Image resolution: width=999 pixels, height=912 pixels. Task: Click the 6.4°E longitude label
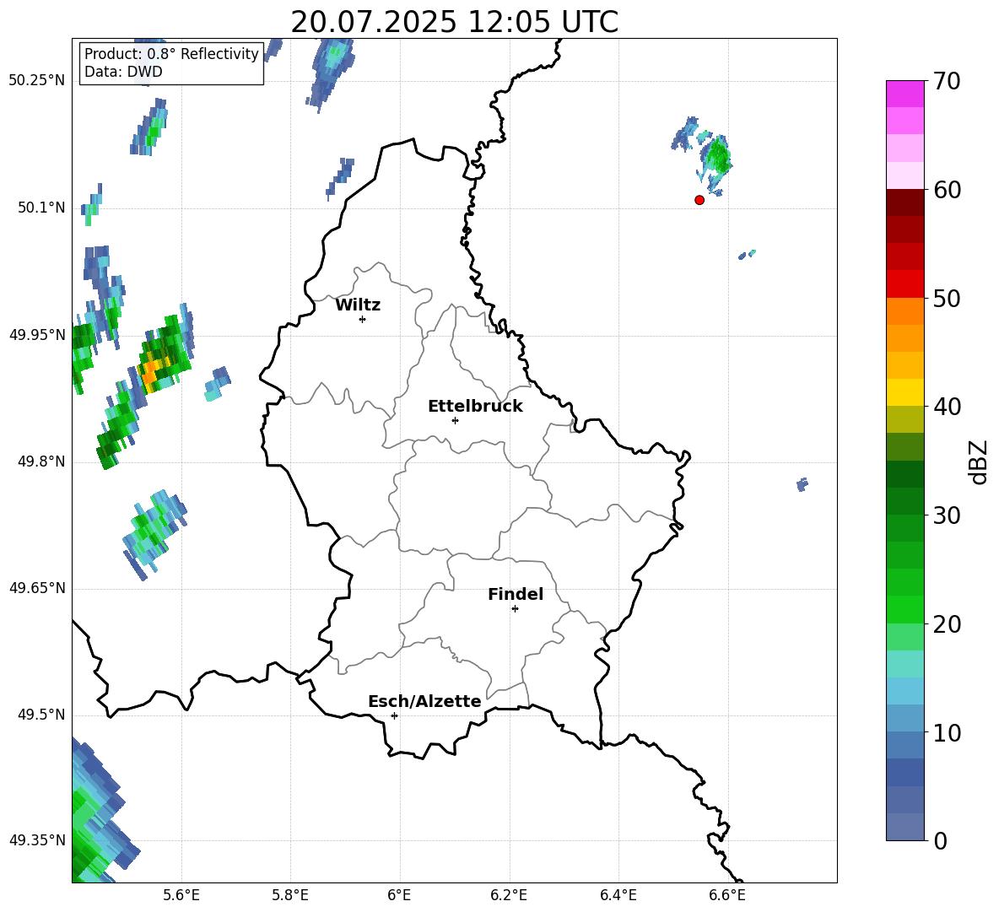coord(618,895)
